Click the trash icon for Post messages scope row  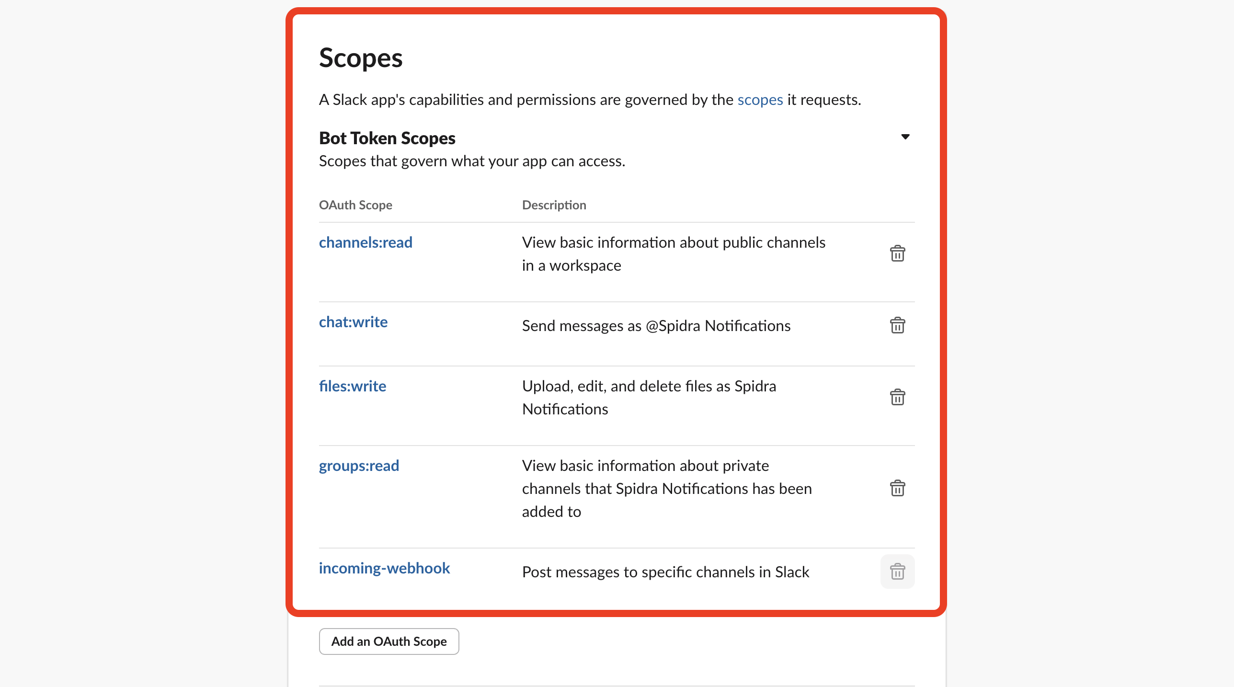click(898, 571)
